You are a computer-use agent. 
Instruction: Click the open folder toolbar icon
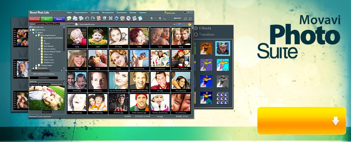click(x=69, y=18)
